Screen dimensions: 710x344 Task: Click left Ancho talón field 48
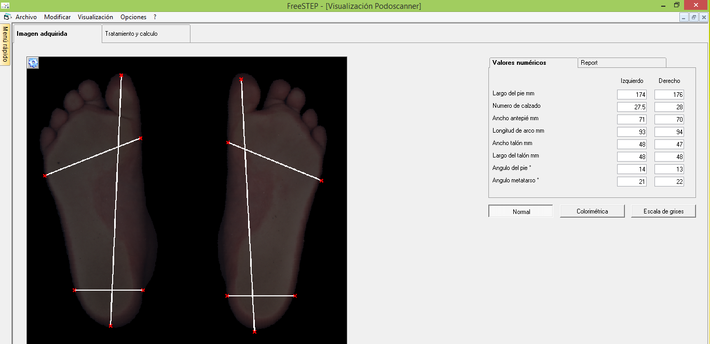tap(632, 145)
